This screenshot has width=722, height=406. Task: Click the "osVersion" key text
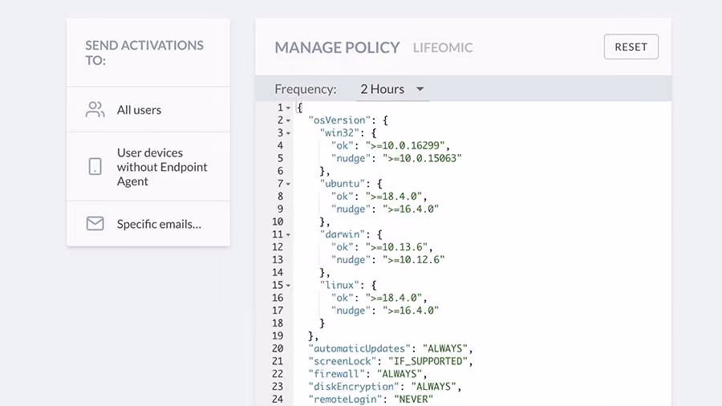[339, 120]
